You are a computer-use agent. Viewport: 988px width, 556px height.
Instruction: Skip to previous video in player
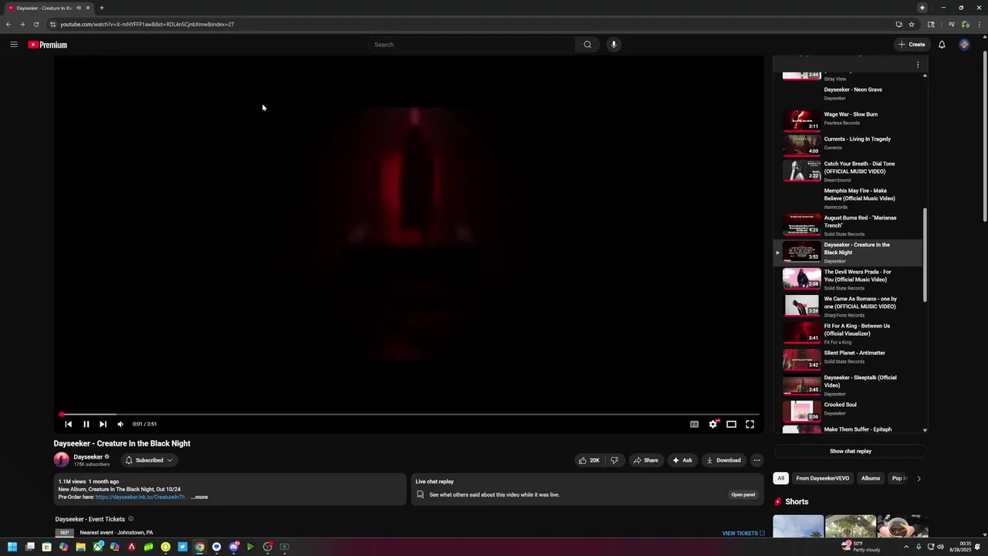pos(68,424)
